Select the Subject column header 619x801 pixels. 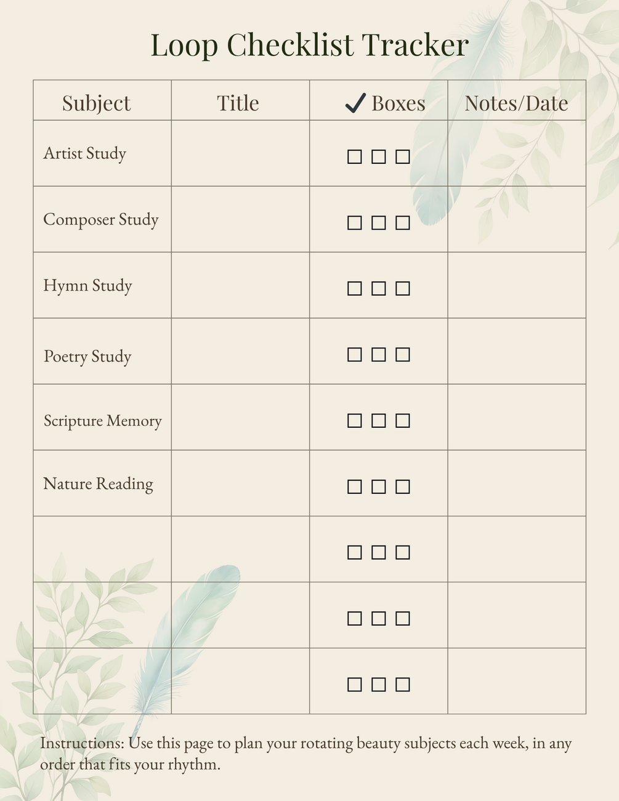pyautogui.click(x=97, y=103)
